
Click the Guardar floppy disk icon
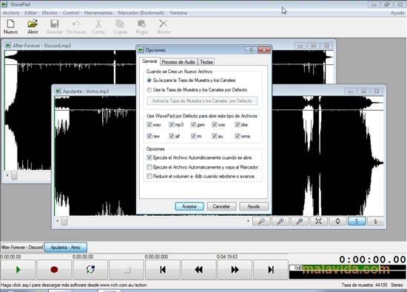click(55, 27)
